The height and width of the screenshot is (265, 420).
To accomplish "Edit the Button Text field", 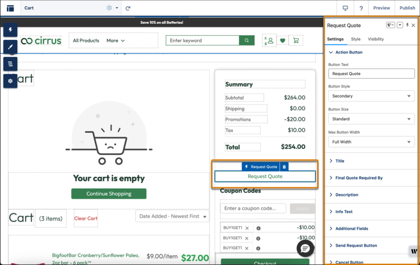I will coord(371,73).
